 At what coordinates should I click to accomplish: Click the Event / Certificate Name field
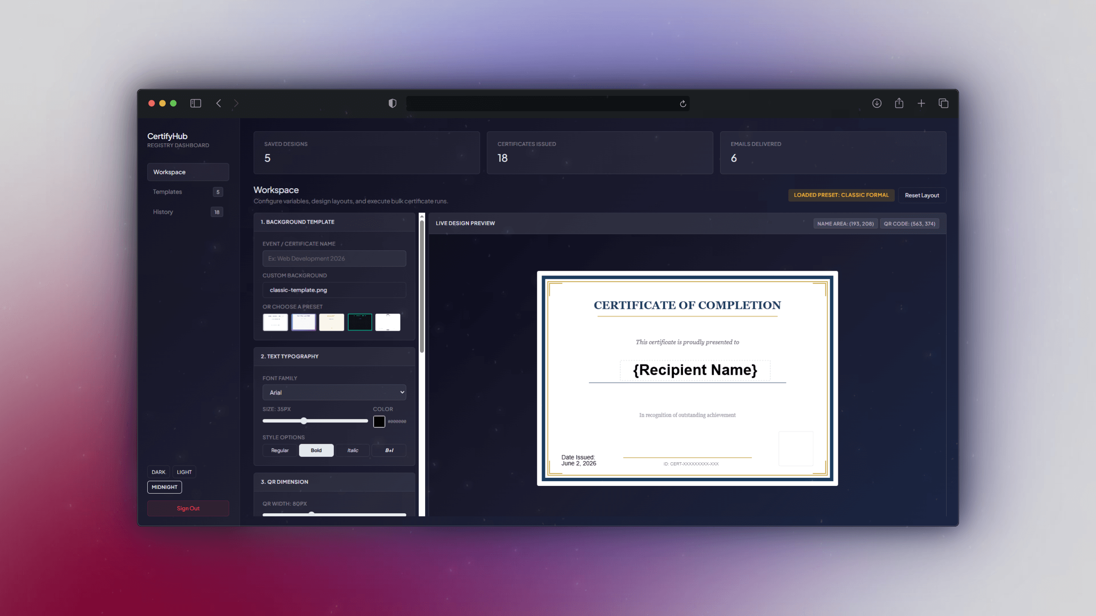[334, 258]
